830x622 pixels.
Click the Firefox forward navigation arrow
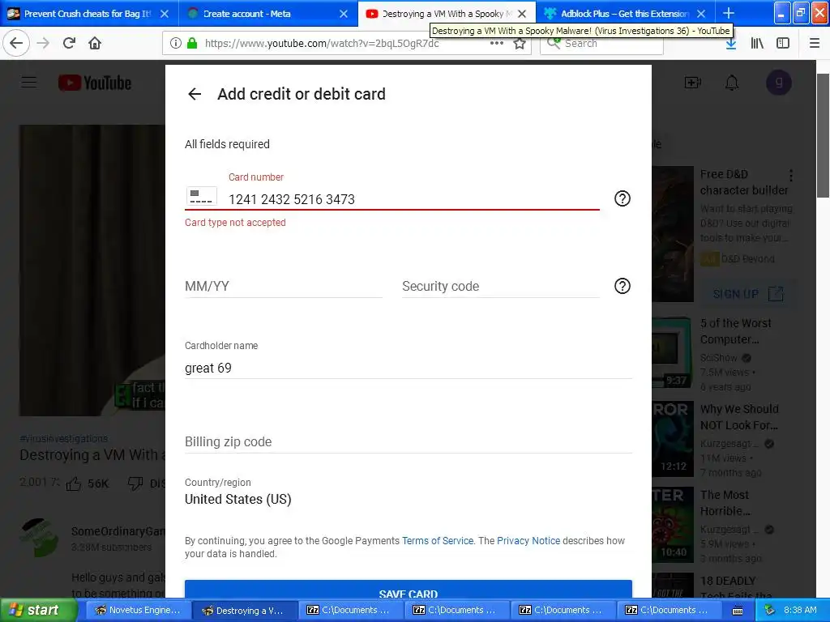[44, 43]
